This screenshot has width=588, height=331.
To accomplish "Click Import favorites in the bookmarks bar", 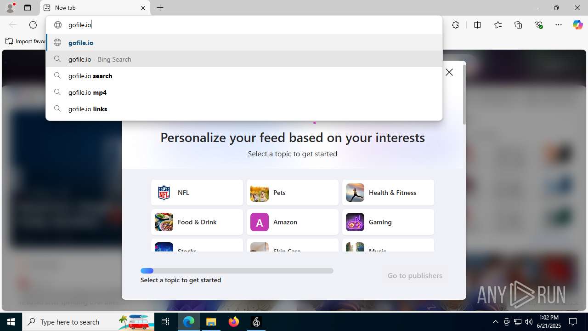I will pos(26,41).
